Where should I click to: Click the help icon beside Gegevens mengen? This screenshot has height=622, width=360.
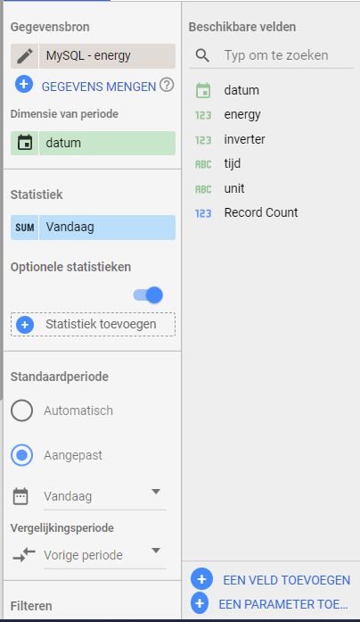tap(167, 85)
